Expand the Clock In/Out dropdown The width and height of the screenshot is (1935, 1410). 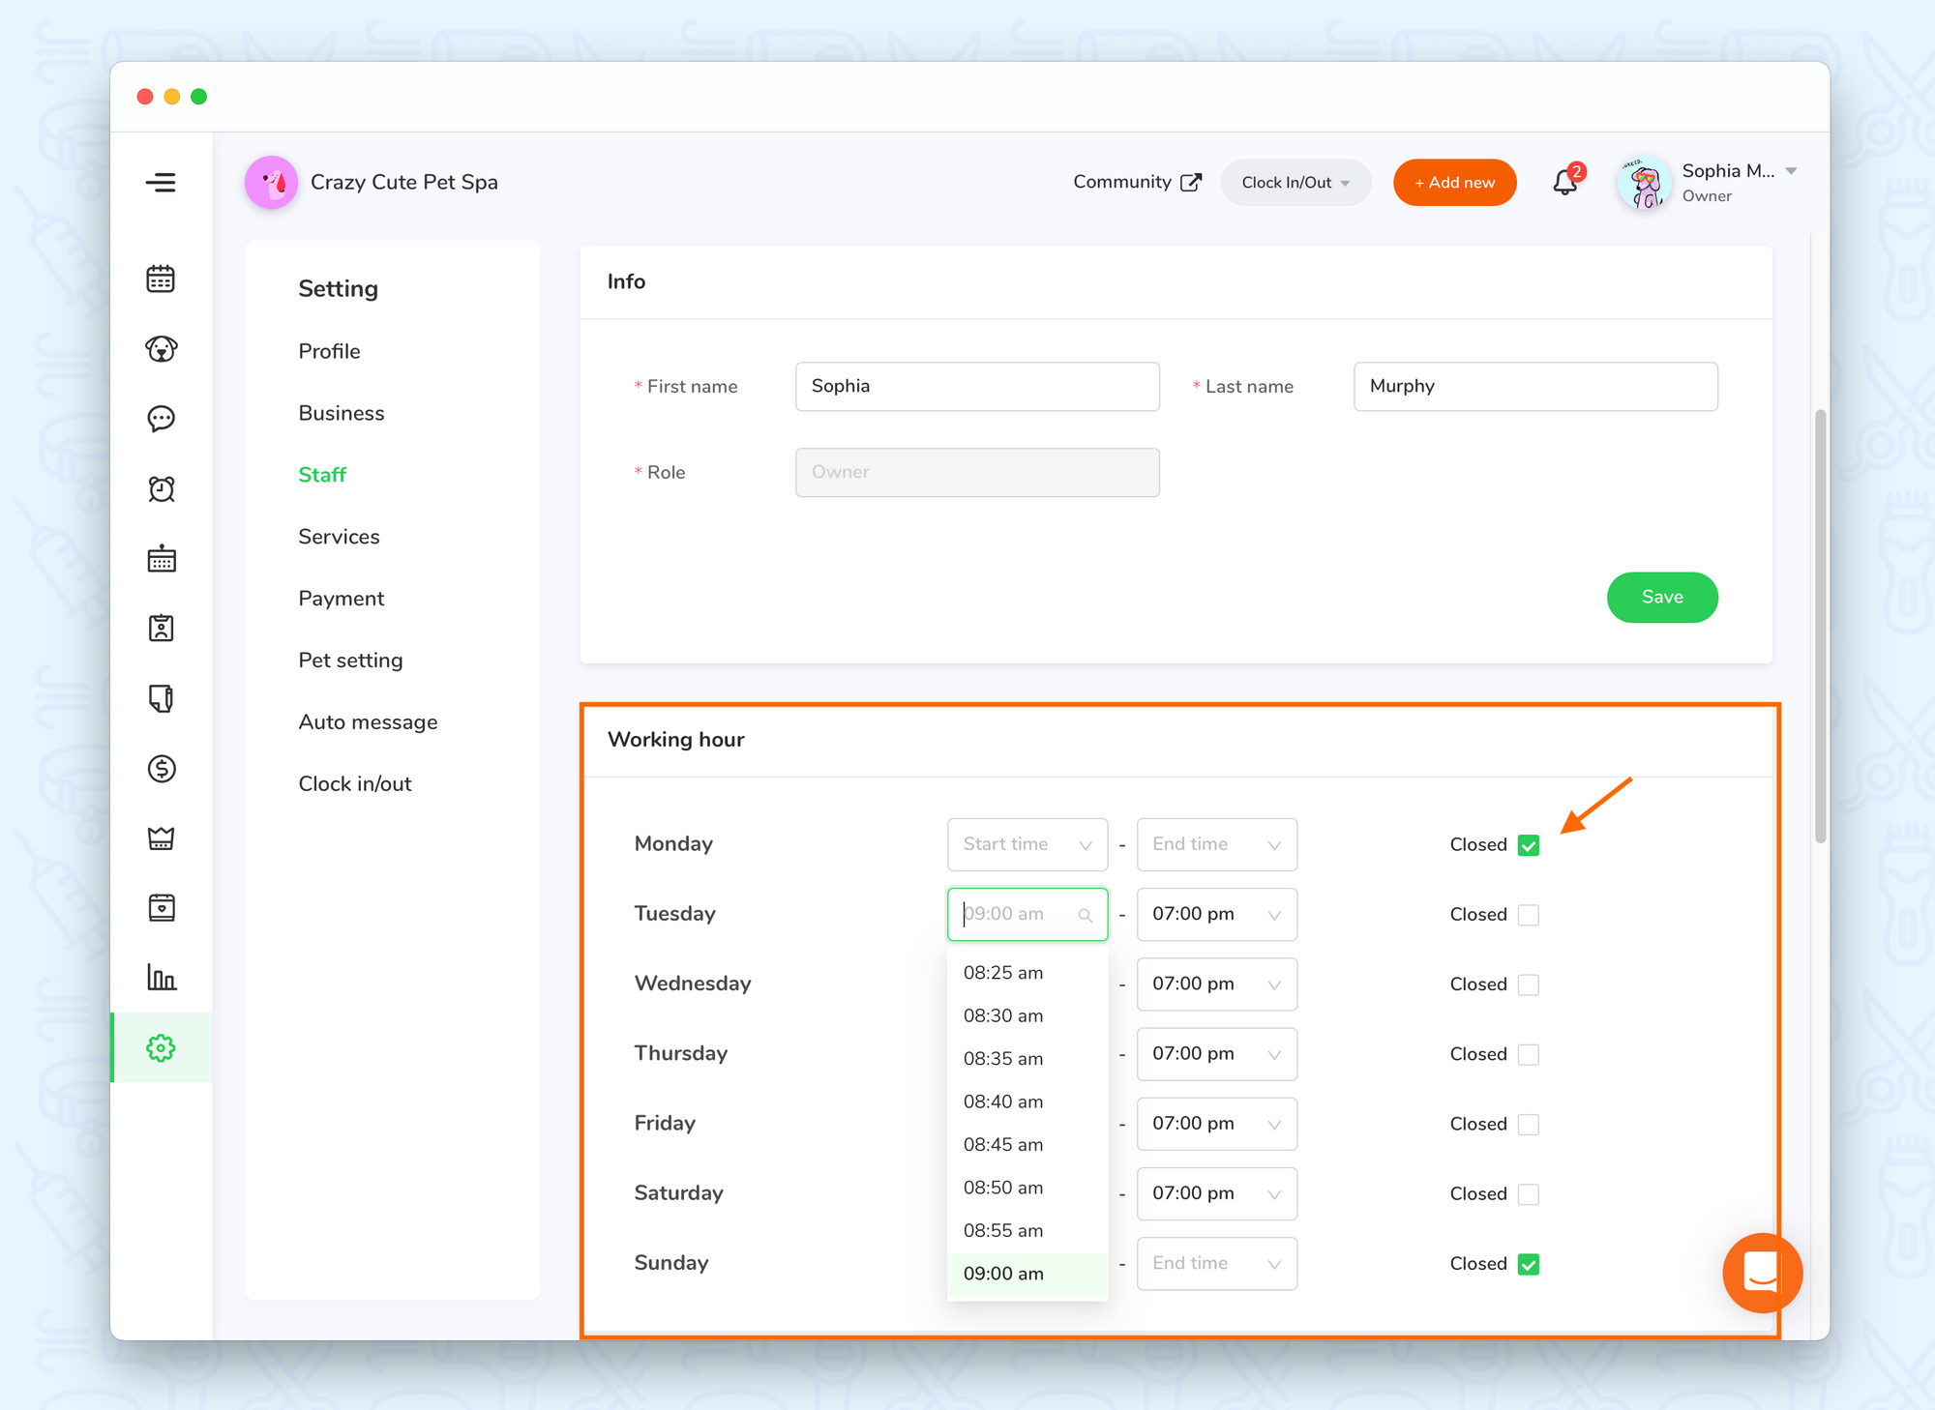tap(1295, 182)
